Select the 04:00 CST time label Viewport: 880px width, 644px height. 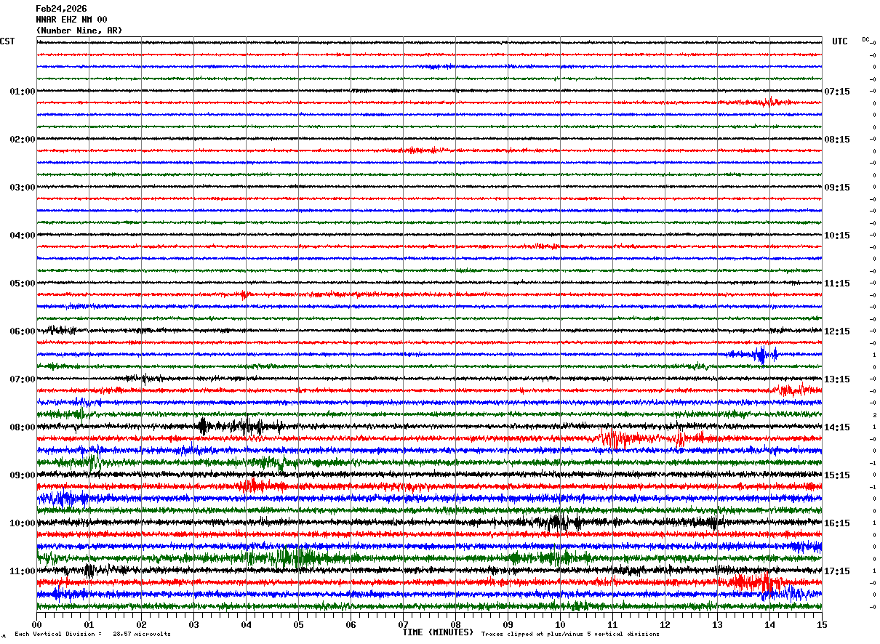pos(23,236)
